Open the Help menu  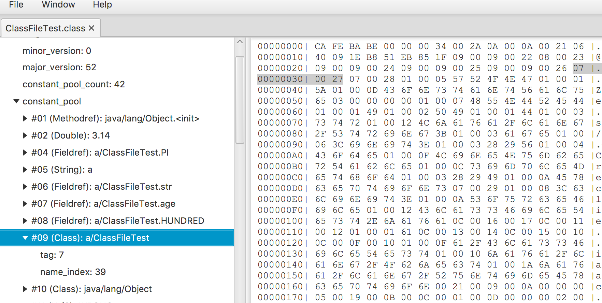coord(102,5)
